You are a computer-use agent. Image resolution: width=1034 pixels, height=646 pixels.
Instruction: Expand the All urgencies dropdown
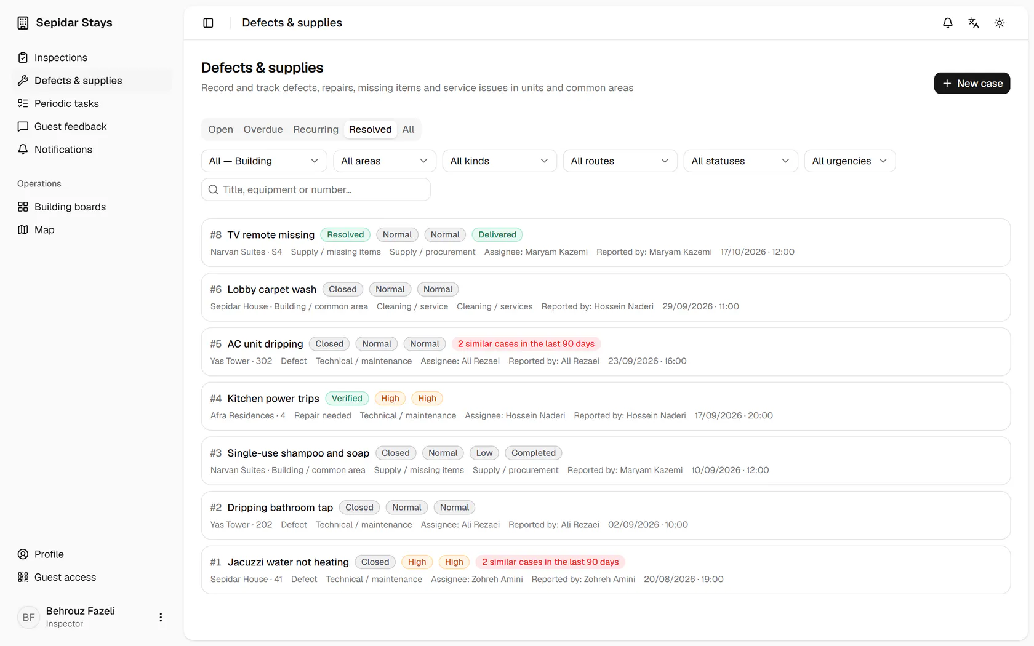click(x=849, y=161)
